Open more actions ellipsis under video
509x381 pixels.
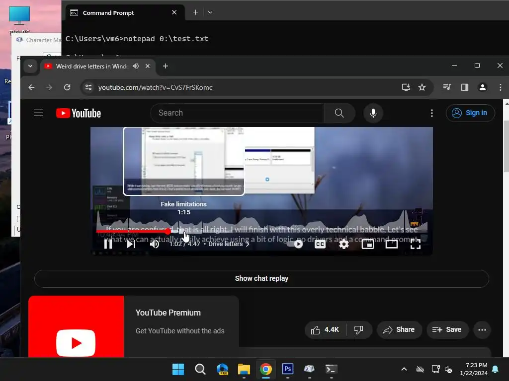(482, 330)
